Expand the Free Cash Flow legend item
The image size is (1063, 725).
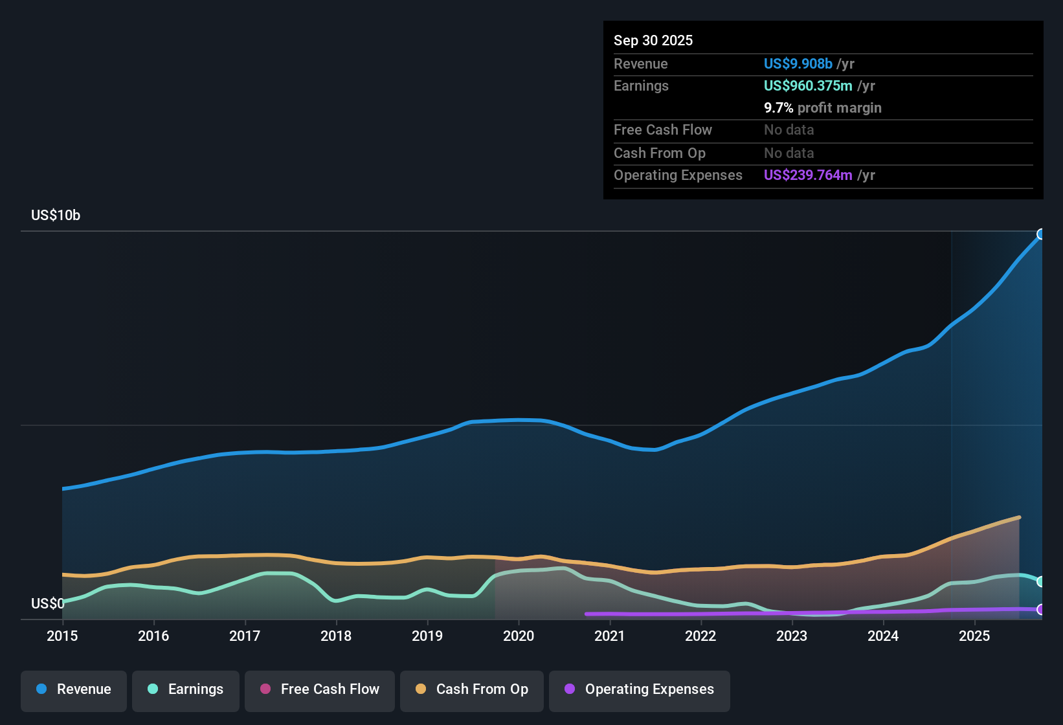coord(319,689)
